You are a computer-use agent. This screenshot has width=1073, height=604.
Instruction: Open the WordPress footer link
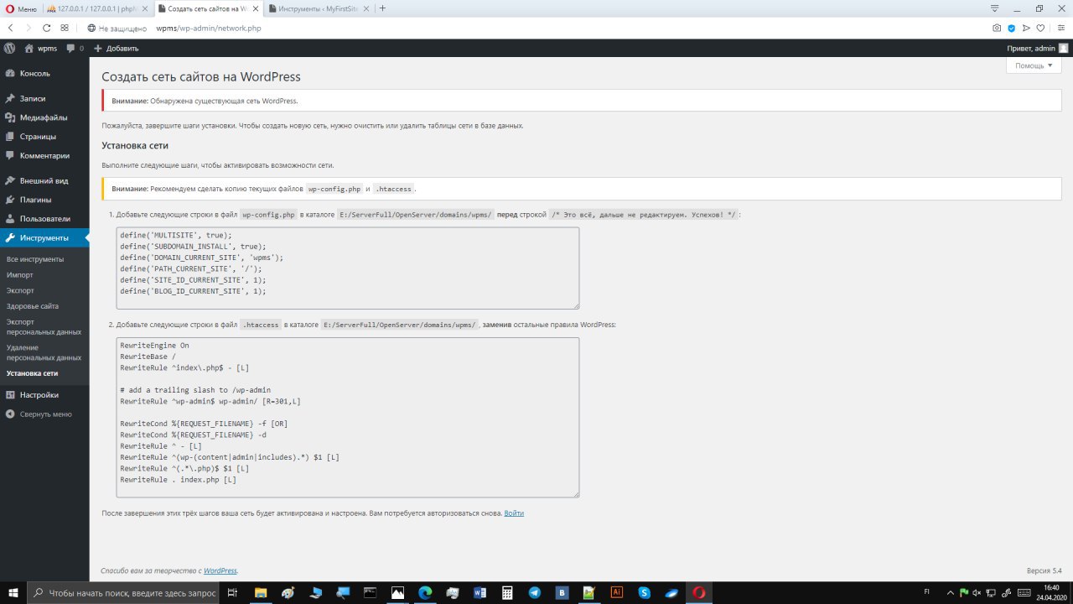tap(220, 570)
